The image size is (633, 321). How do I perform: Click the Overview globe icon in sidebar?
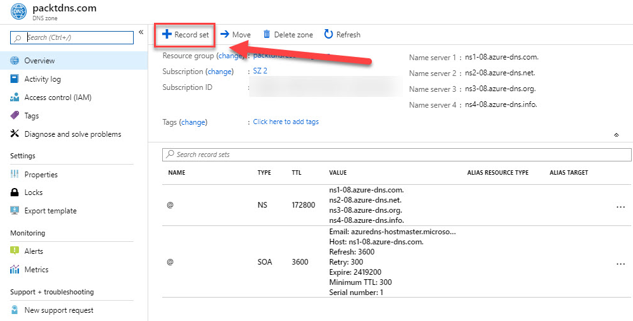point(15,61)
